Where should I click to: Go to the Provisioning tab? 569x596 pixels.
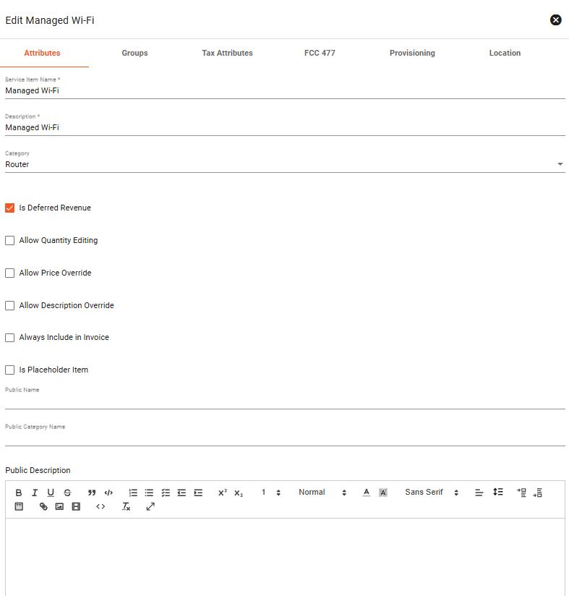click(x=412, y=53)
